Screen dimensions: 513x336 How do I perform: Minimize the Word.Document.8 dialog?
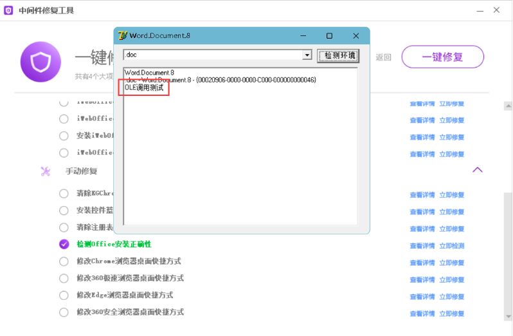click(303, 35)
